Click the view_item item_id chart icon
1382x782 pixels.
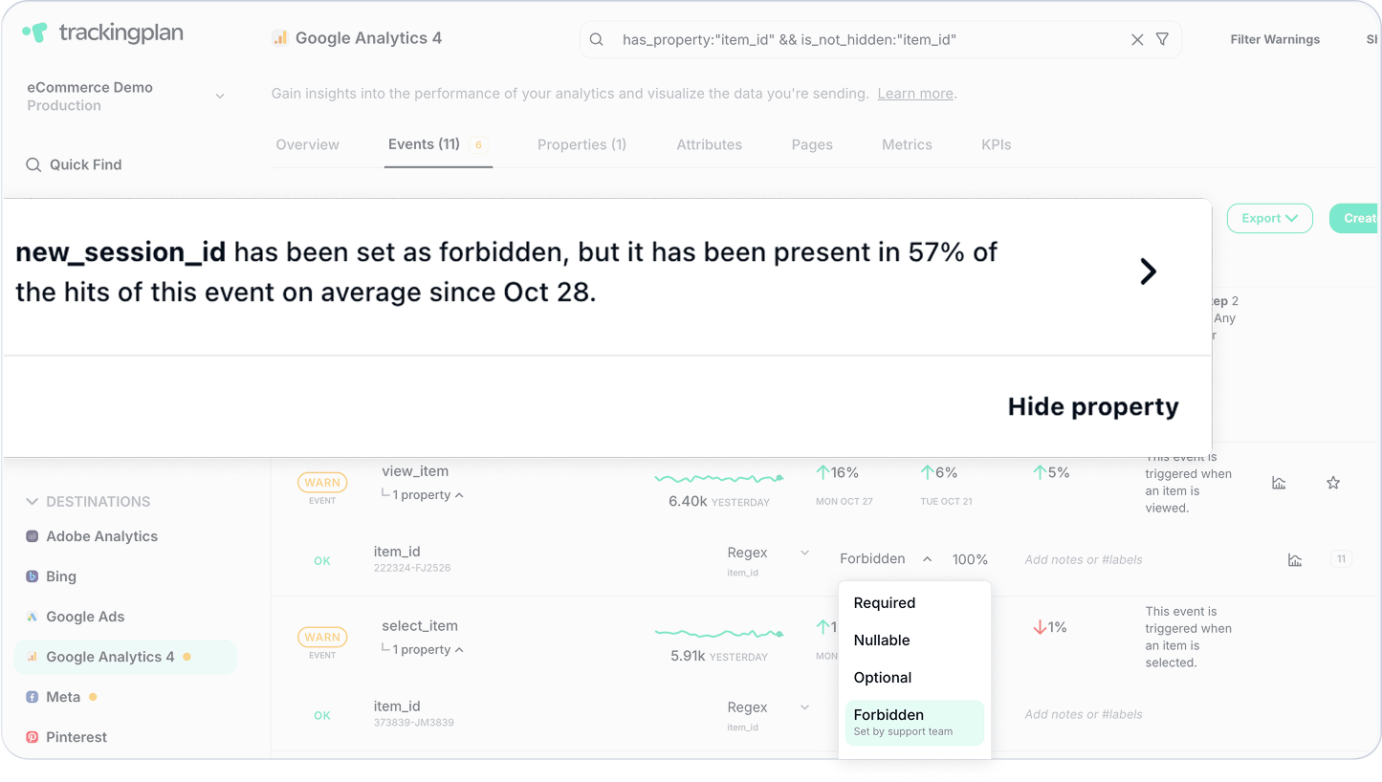coord(1295,560)
